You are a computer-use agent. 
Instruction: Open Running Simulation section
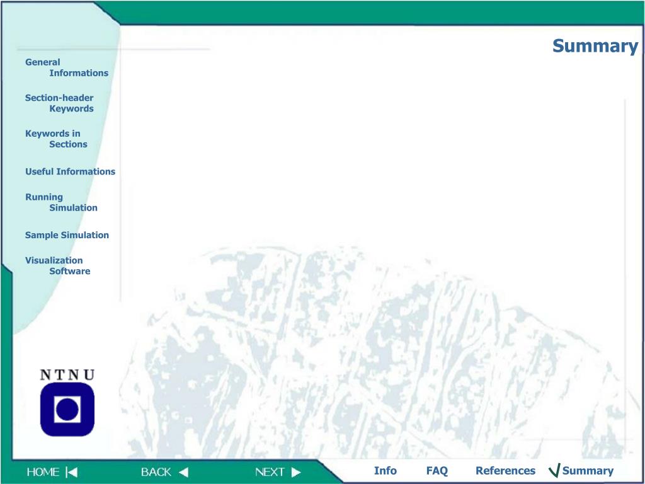click(x=61, y=202)
